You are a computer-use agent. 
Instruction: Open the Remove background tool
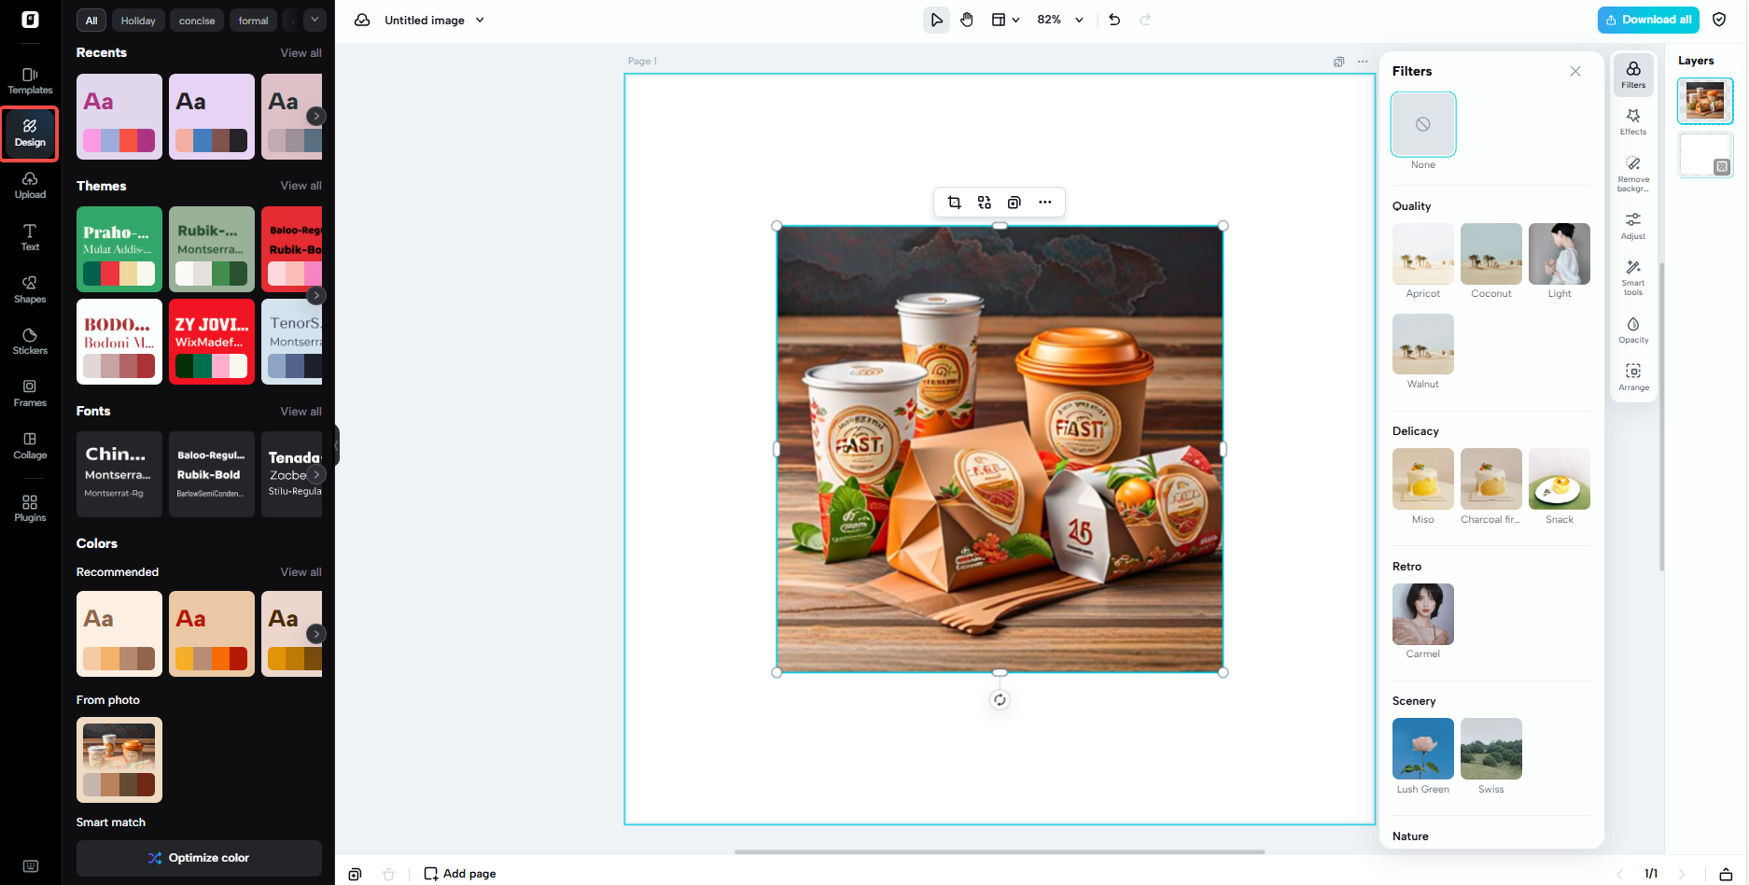tap(1633, 172)
